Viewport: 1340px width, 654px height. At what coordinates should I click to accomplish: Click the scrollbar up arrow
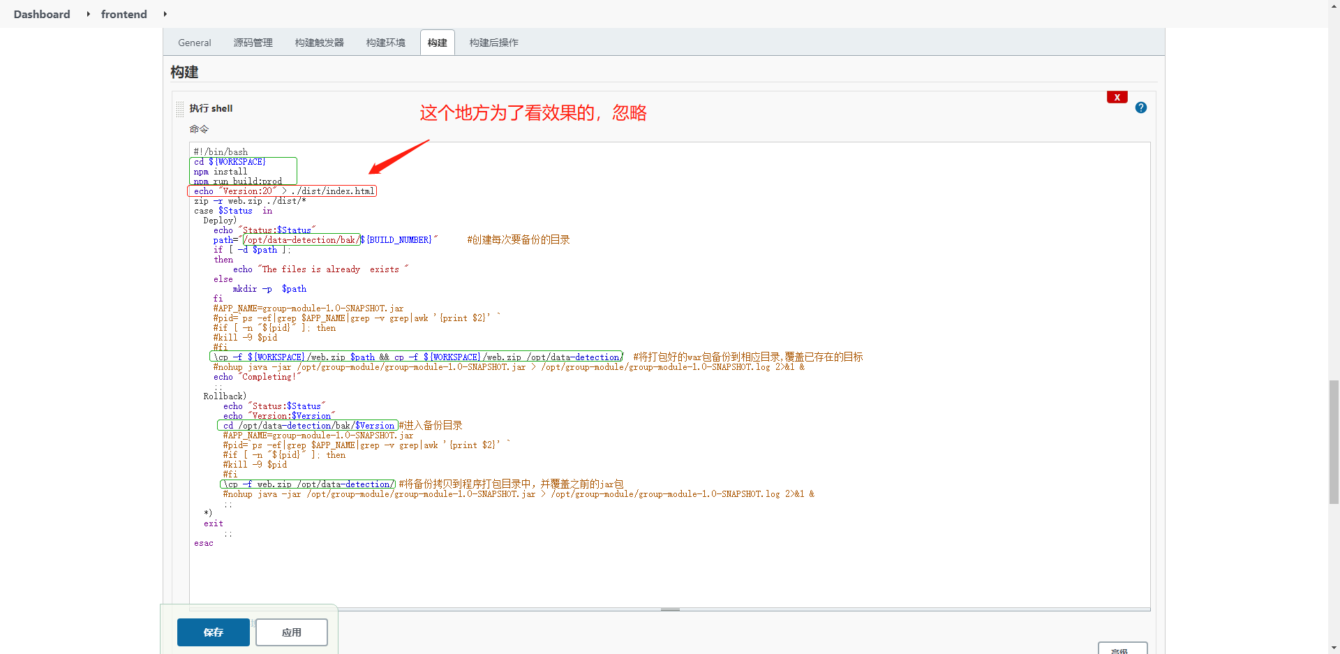click(1334, 6)
